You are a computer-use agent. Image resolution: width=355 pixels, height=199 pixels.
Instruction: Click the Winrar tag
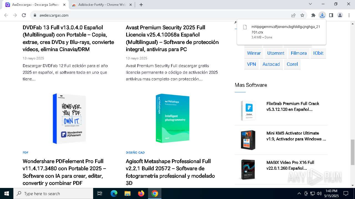click(x=254, y=53)
